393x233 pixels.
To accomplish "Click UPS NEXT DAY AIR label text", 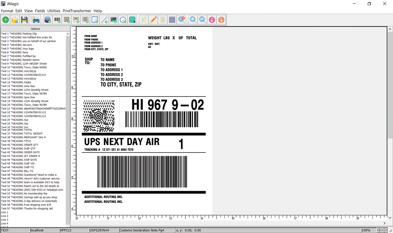I will [x=122, y=142].
